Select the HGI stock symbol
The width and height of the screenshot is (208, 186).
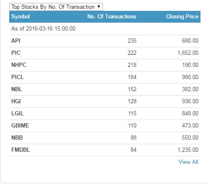coord(16,102)
